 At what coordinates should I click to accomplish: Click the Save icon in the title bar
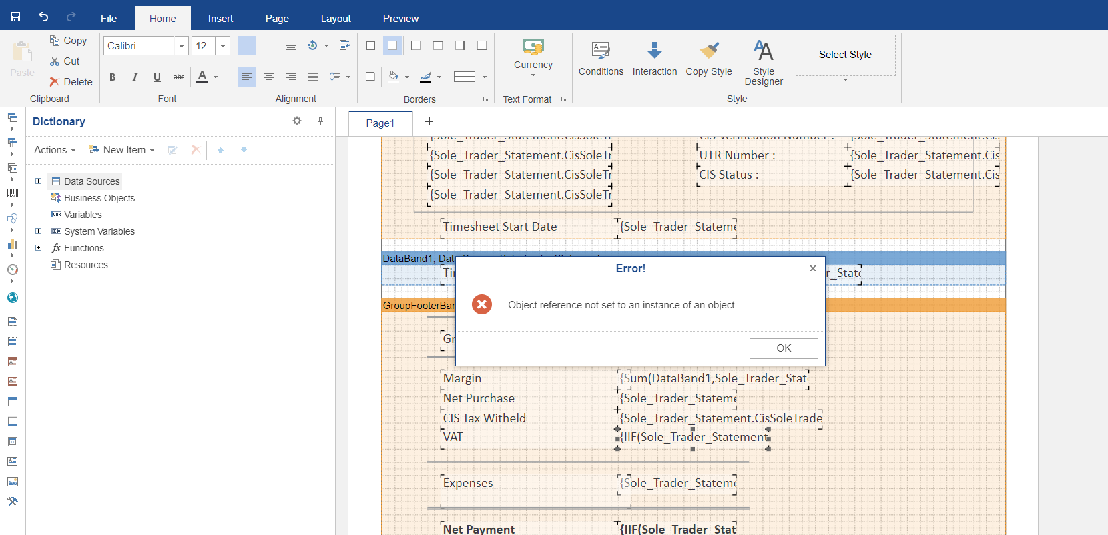click(x=15, y=17)
